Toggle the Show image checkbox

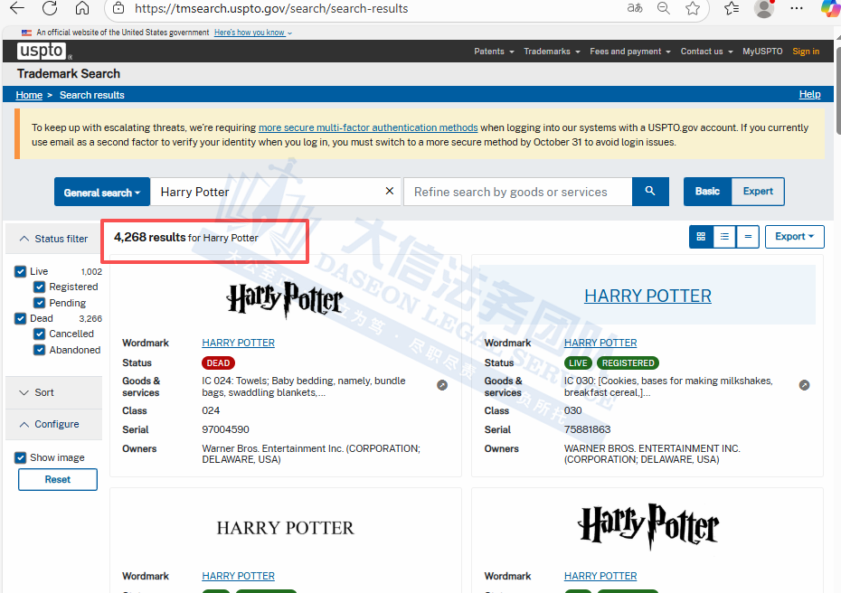(x=21, y=458)
